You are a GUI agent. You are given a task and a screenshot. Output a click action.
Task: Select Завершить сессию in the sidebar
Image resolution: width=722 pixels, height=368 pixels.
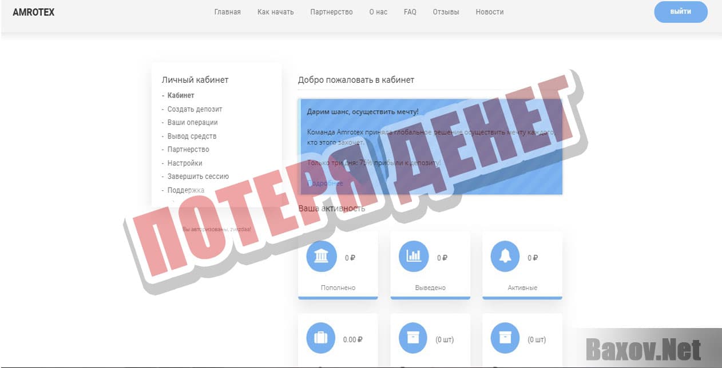click(x=198, y=177)
